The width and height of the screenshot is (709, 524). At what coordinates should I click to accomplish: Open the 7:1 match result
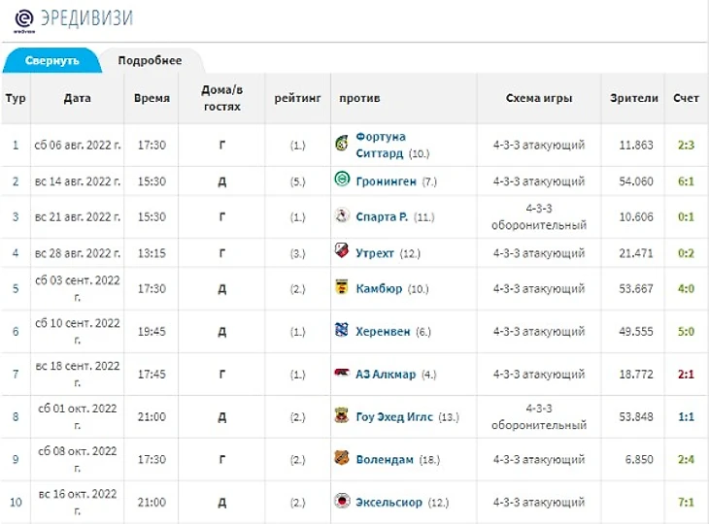[x=686, y=502]
